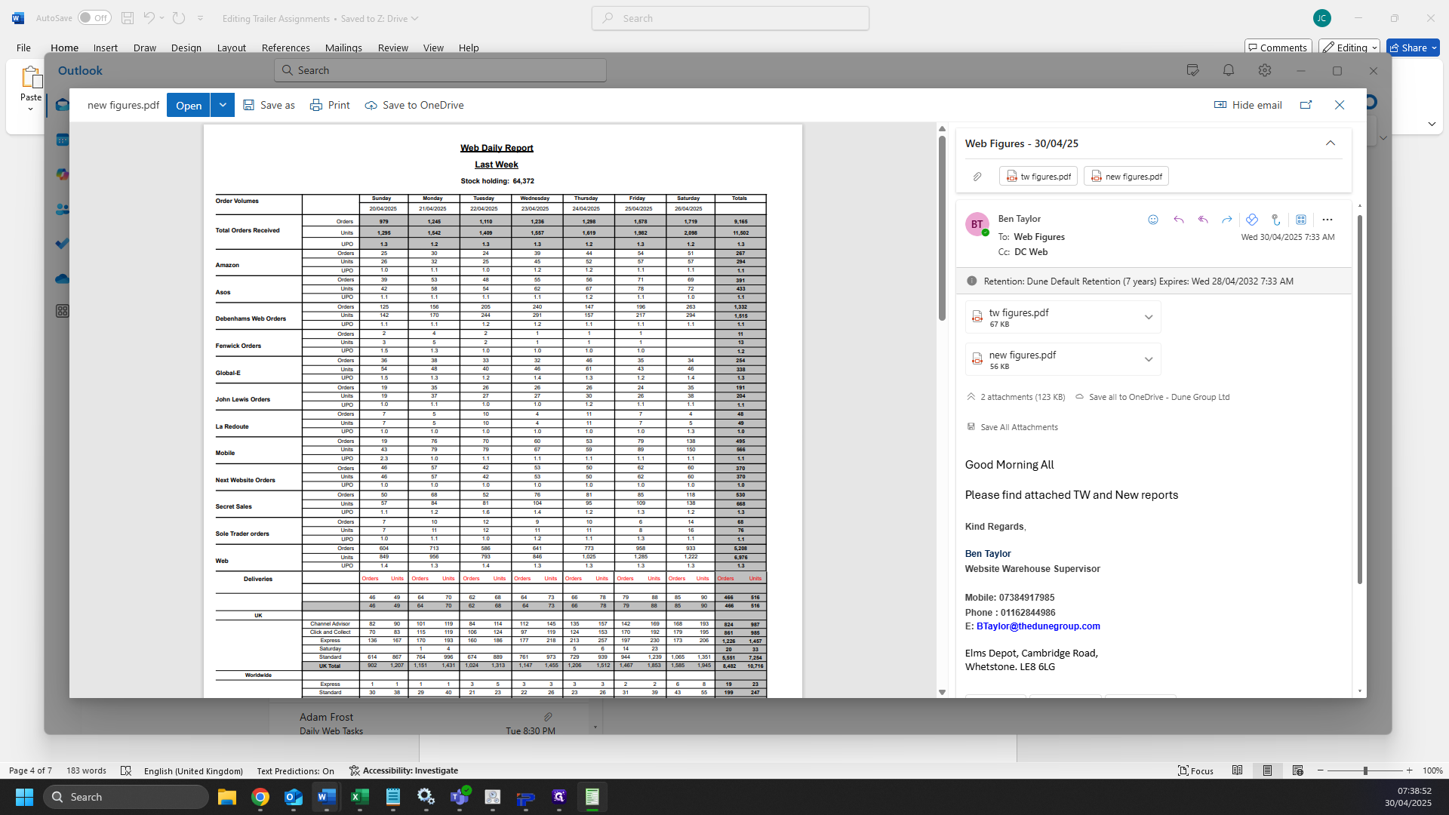The height and width of the screenshot is (815, 1449).
Task: Open Word Editing mode dropdown
Action: pyautogui.click(x=1349, y=48)
